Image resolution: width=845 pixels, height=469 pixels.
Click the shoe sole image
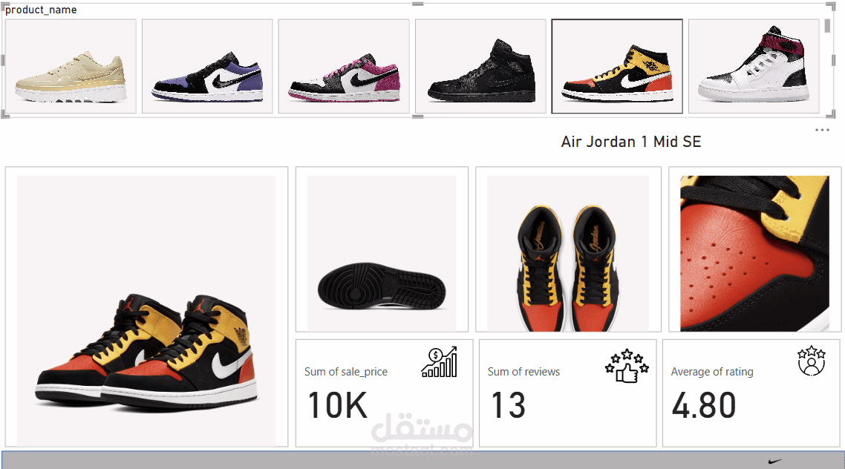coord(382,253)
